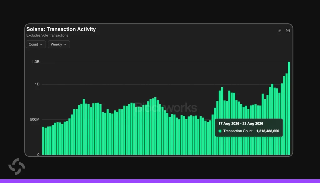The height and width of the screenshot is (183, 320).
Task: Click the Excludes Vote Transactions subtitle
Action: pyautogui.click(x=47, y=35)
